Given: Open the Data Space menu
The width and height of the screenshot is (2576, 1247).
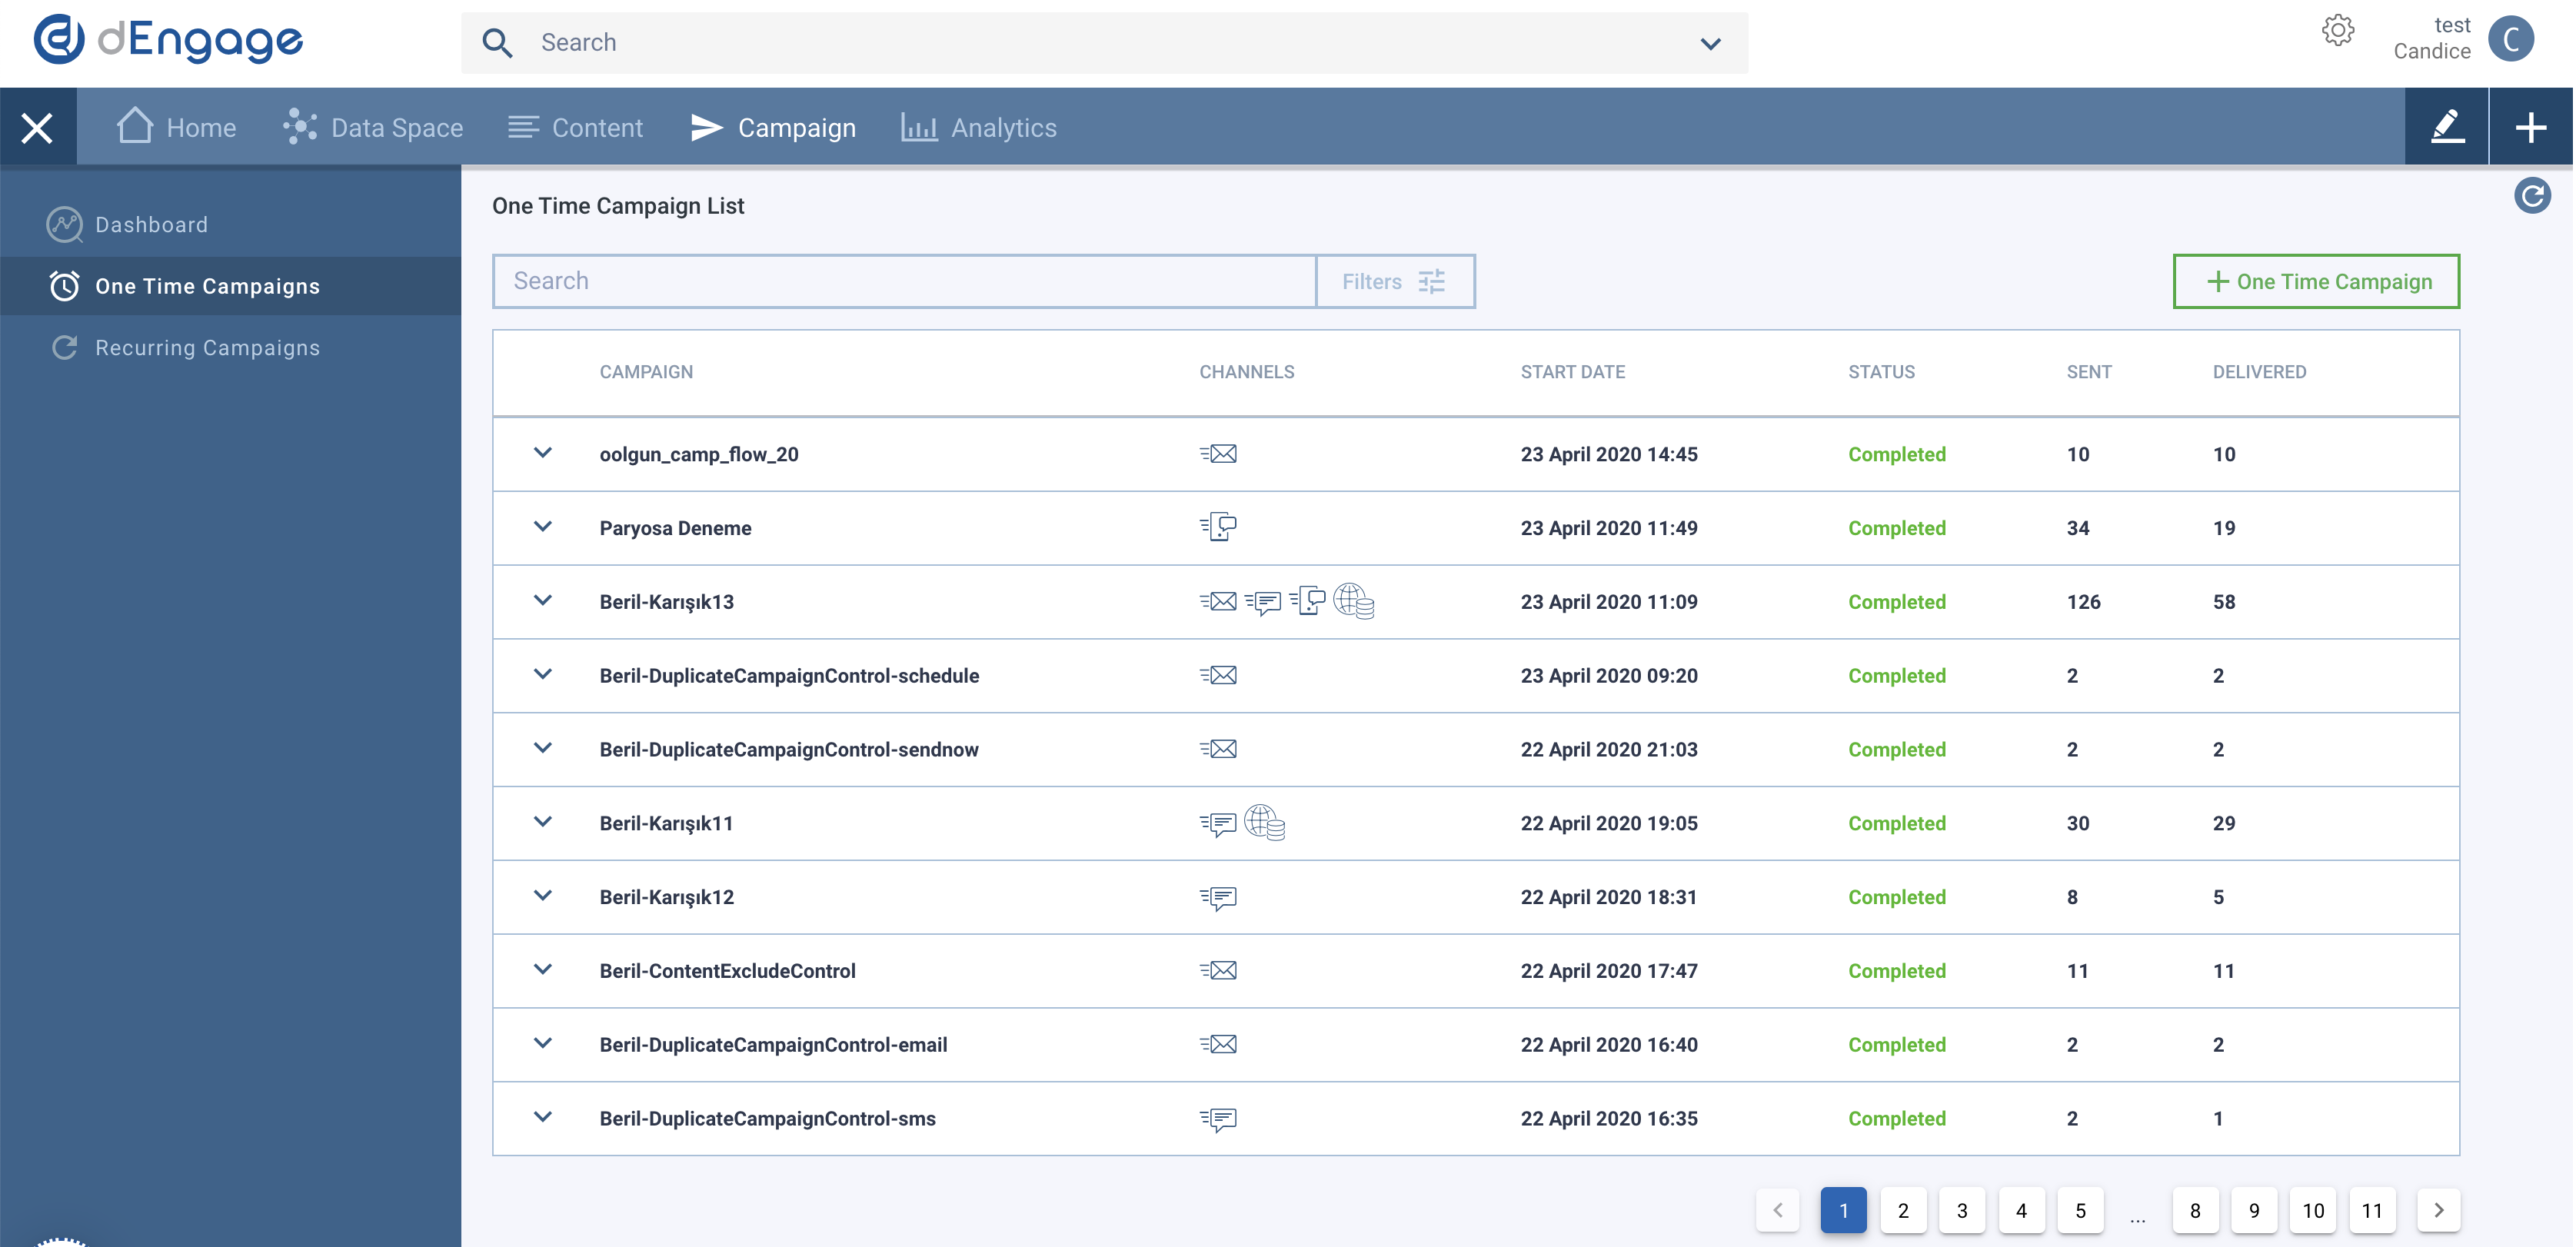Looking at the screenshot, I should coord(373,128).
